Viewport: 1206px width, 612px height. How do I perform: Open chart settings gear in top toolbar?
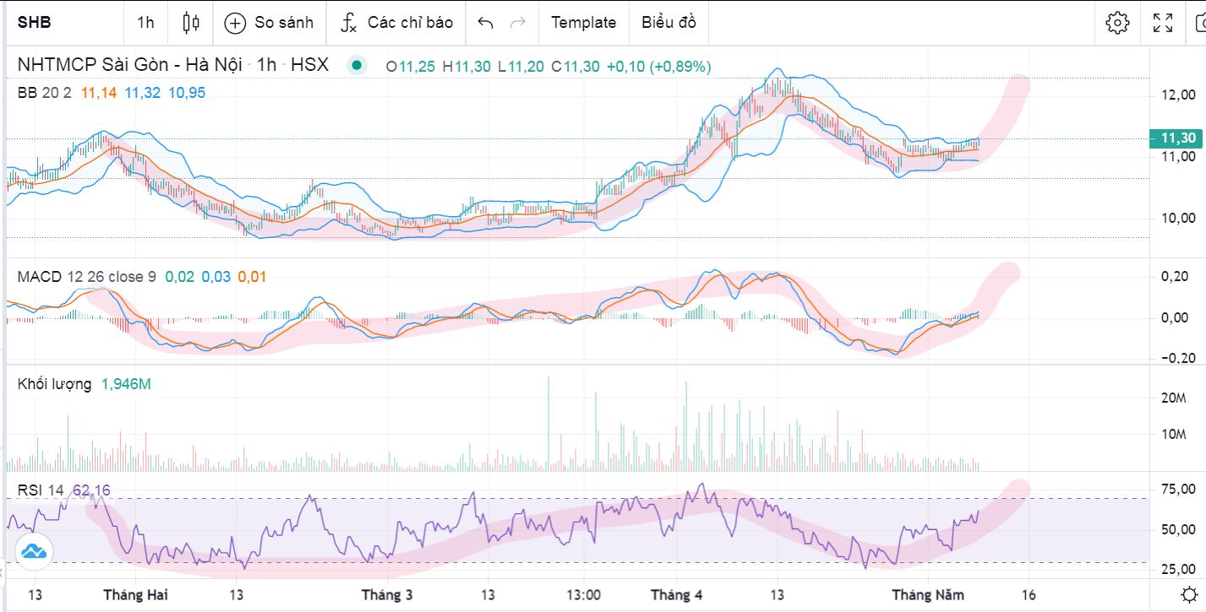[1117, 23]
